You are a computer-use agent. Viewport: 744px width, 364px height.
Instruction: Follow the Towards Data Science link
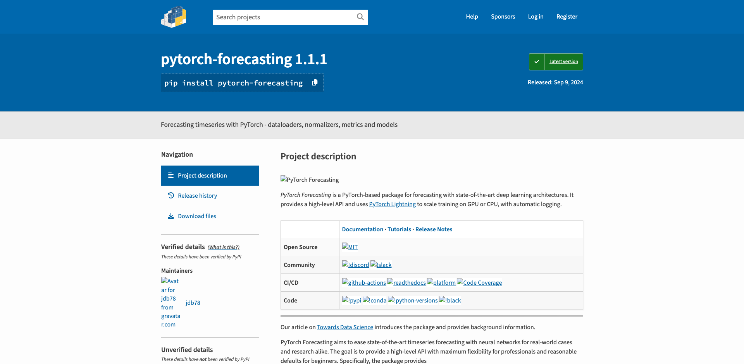point(345,327)
